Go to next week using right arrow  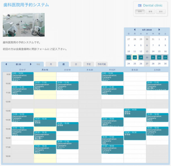pyautogui.click(x=31, y=64)
